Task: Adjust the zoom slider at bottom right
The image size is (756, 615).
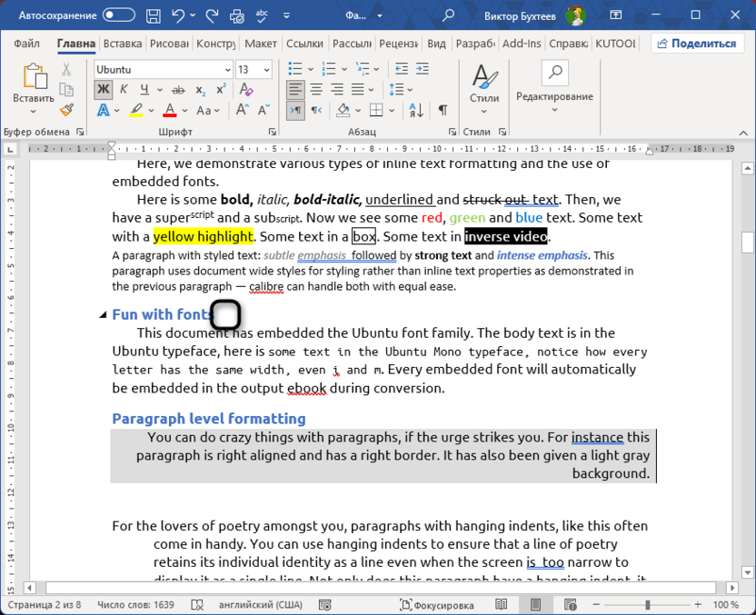Action: (647, 604)
